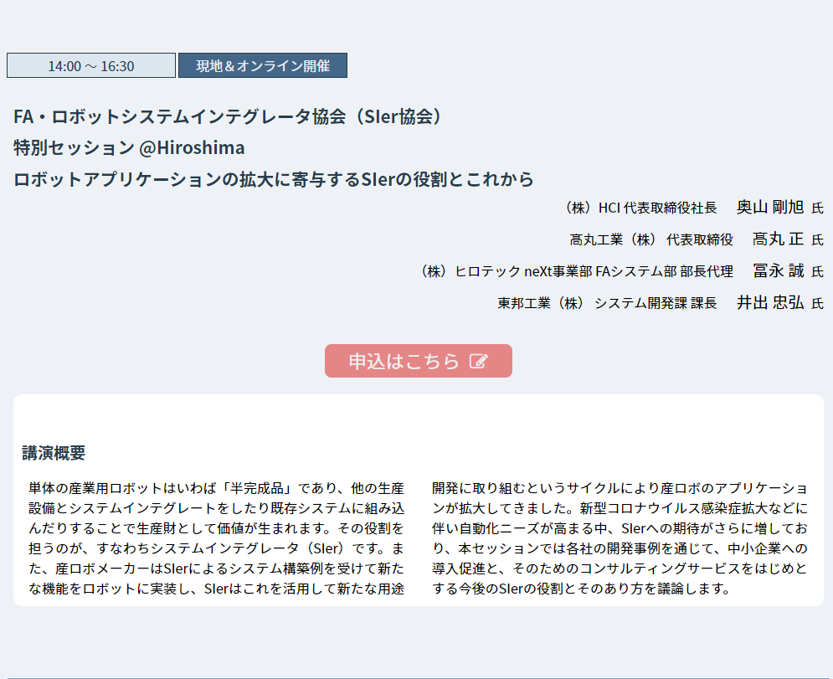The width and height of the screenshot is (833, 679).
Task: Click the 特別セッション @Hiroshima heading
Action: (x=129, y=147)
